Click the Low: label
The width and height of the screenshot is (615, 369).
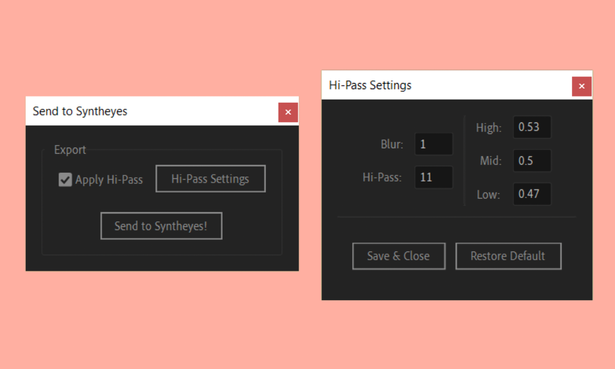pos(488,194)
